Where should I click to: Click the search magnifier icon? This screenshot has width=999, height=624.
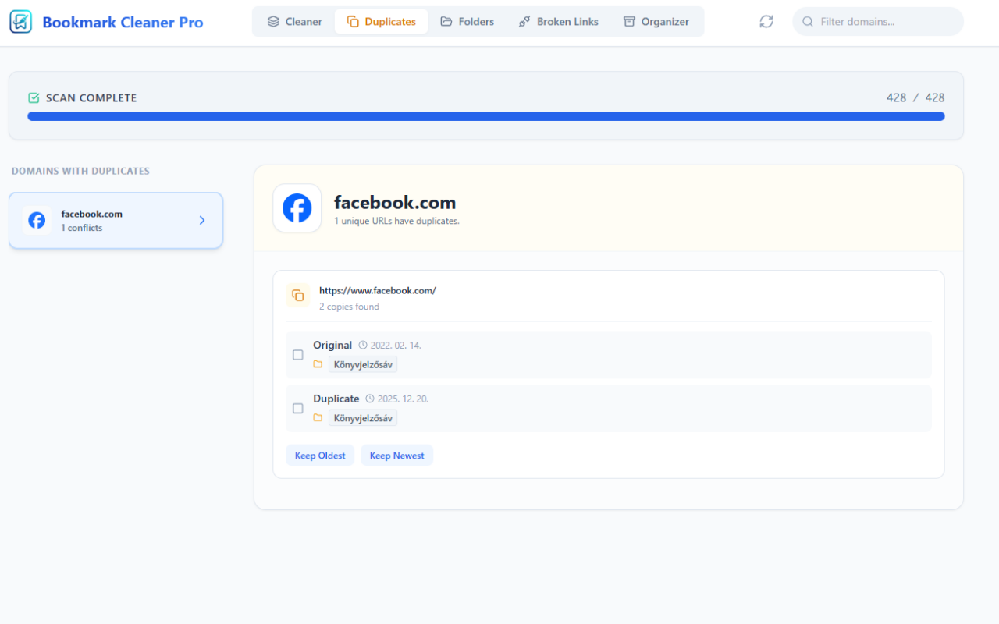click(808, 22)
